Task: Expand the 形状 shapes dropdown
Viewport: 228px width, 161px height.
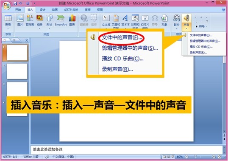Action: point(49,28)
